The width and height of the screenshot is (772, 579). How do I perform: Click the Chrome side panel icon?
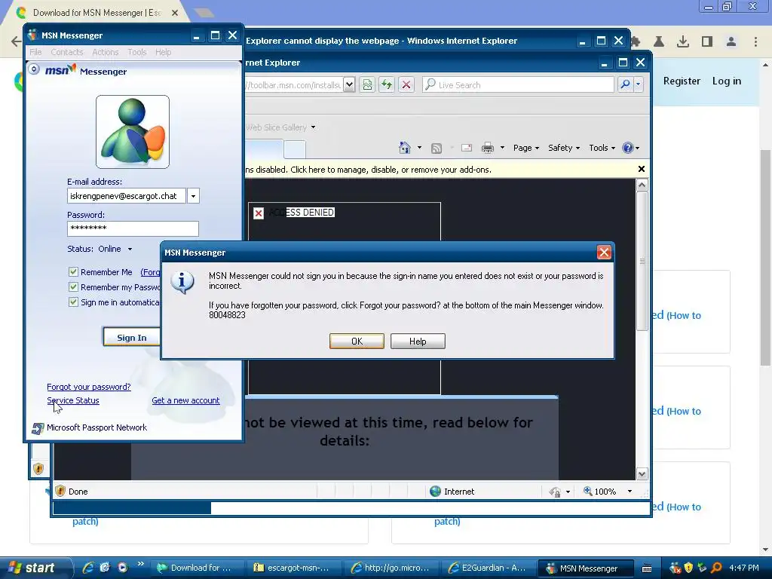click(707, 42)
